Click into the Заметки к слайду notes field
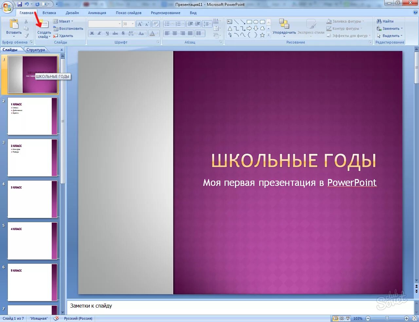419x322 pixels. tap(240, 308)
